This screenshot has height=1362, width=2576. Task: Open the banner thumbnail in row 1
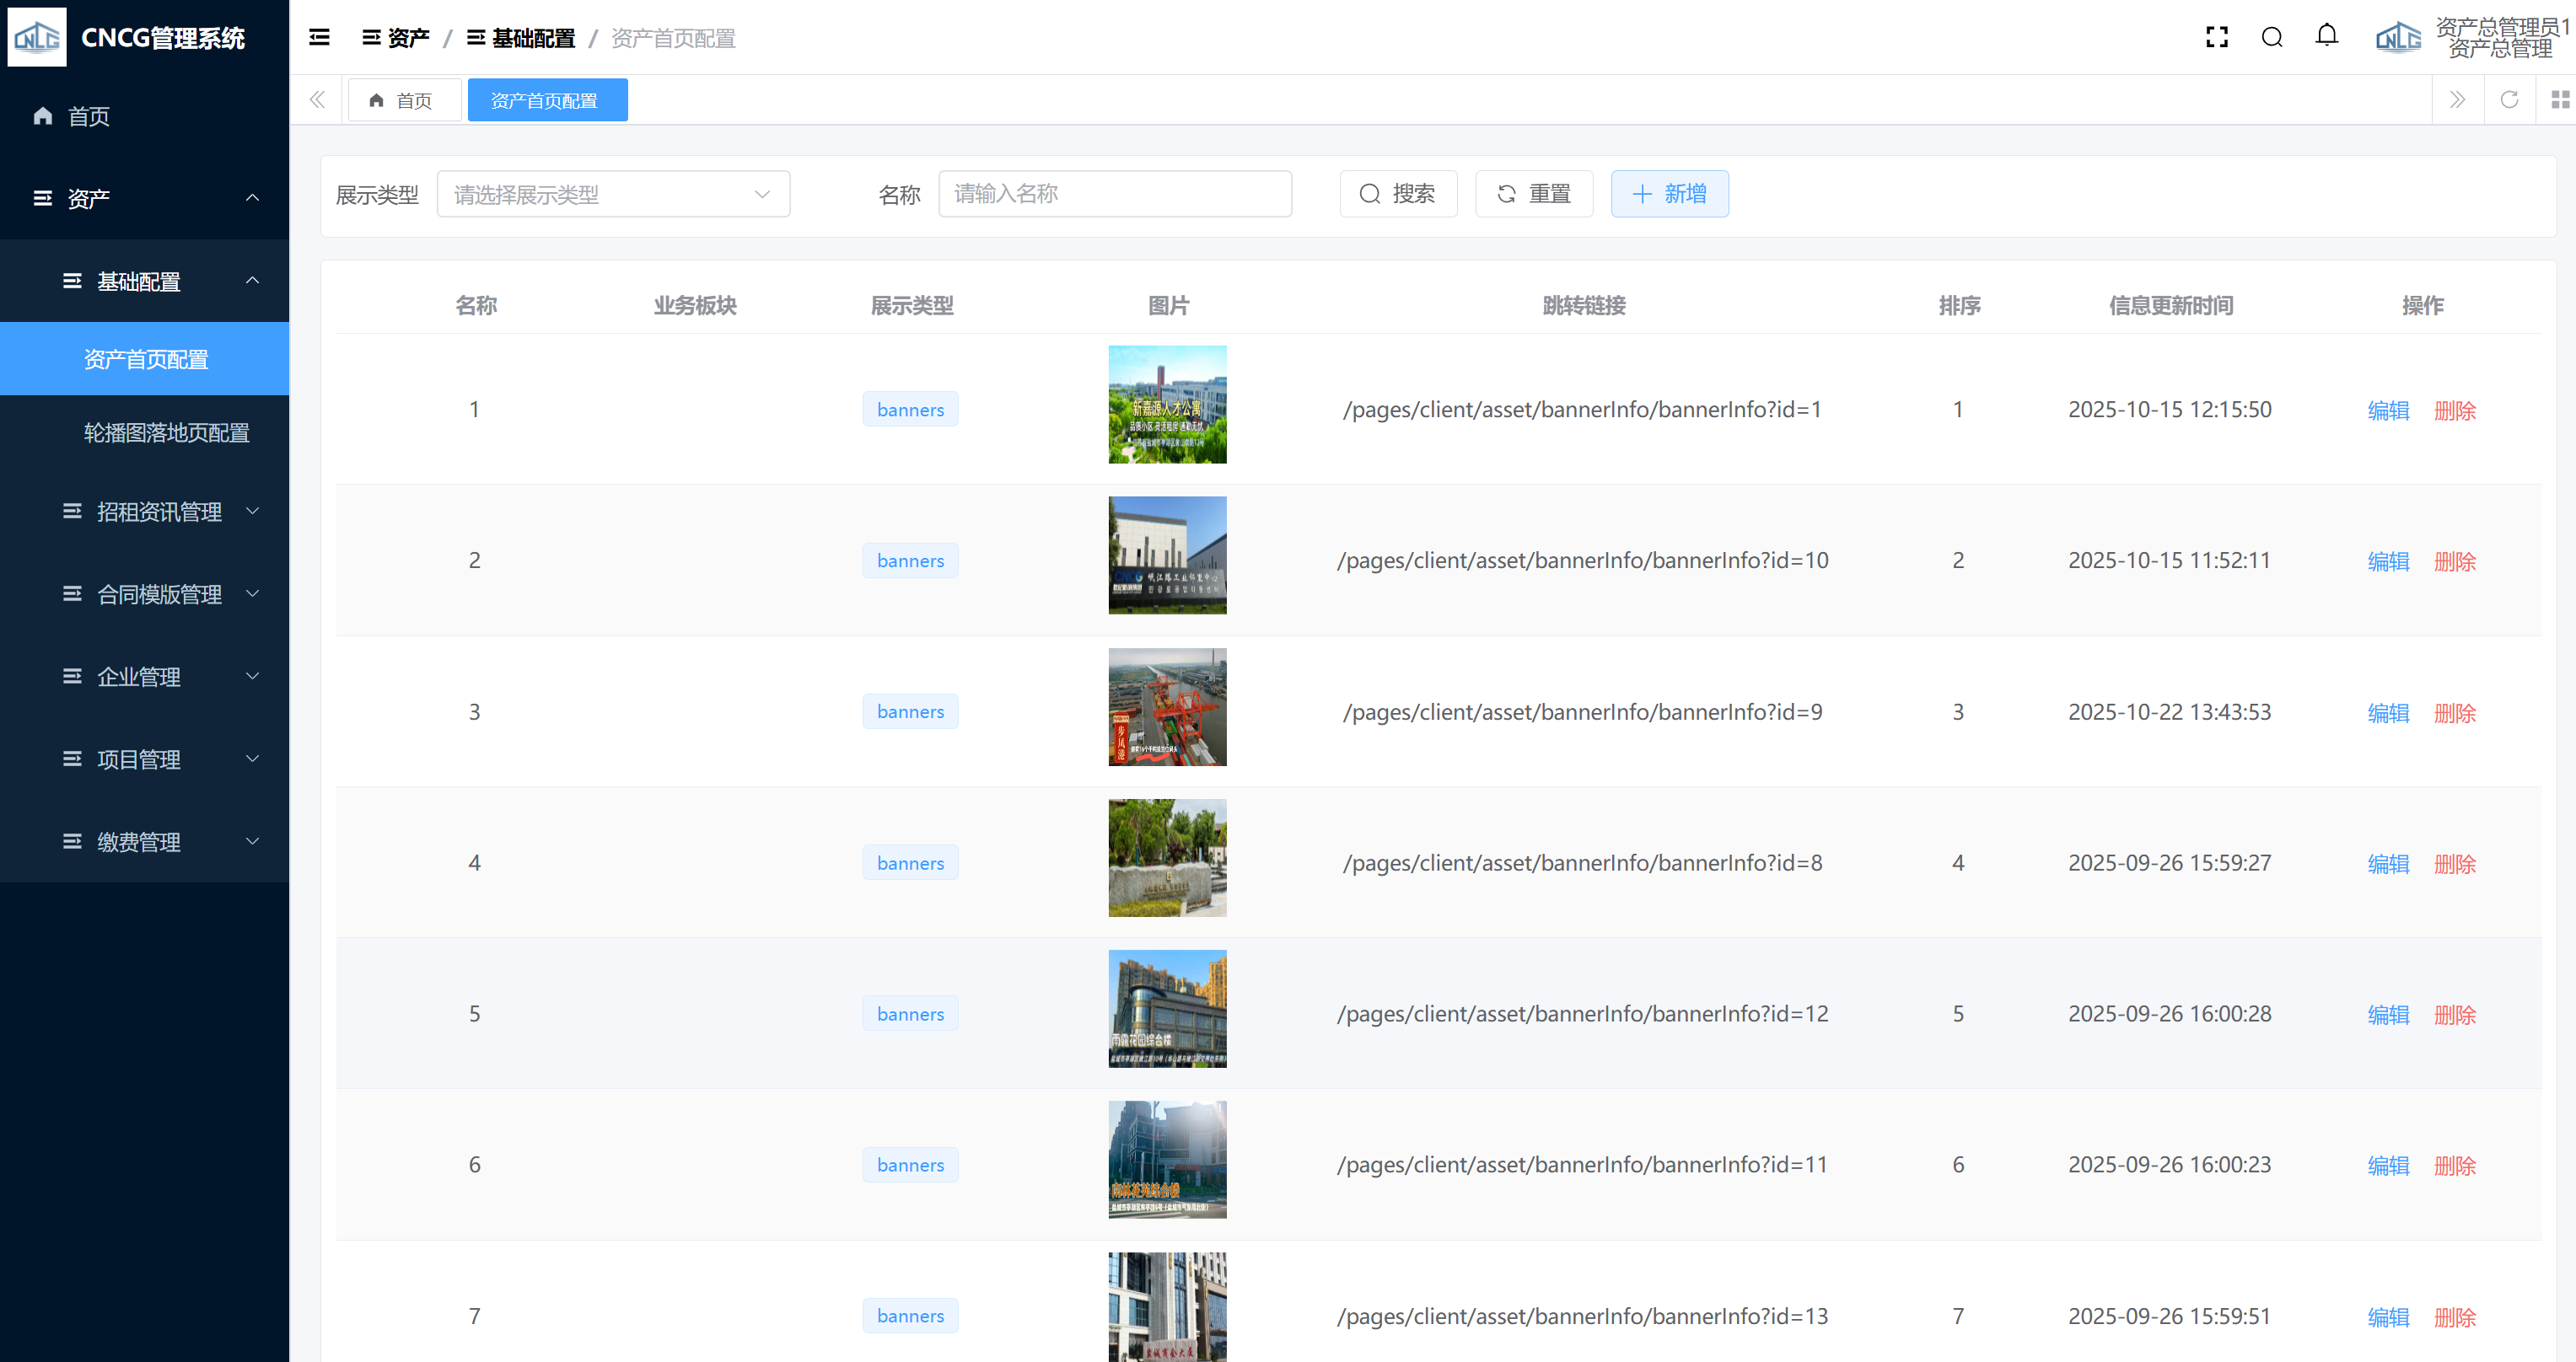(1166, 405)
